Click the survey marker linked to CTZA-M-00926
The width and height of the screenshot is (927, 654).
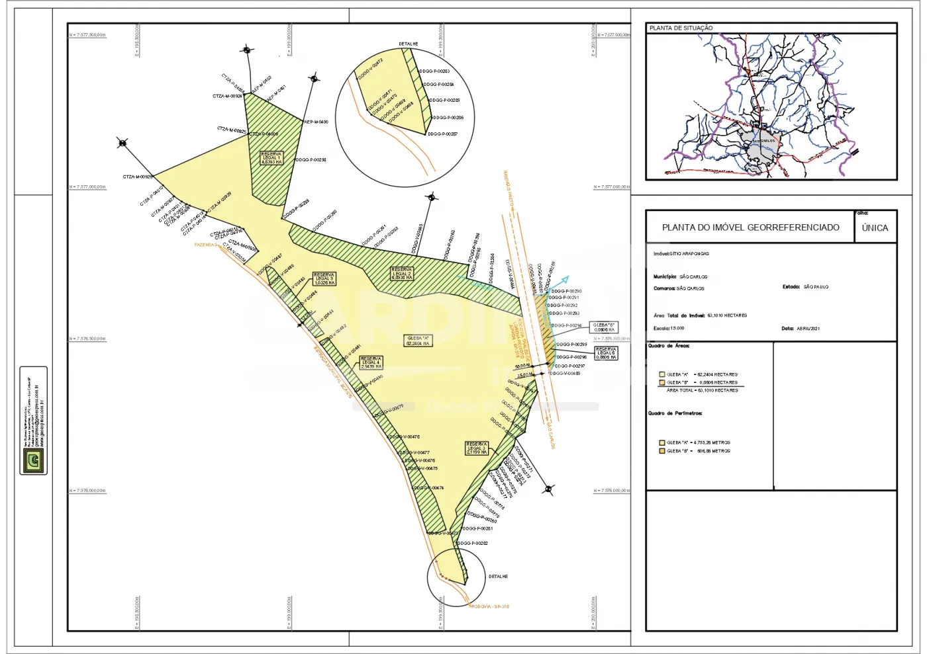(x=122, y=143)
